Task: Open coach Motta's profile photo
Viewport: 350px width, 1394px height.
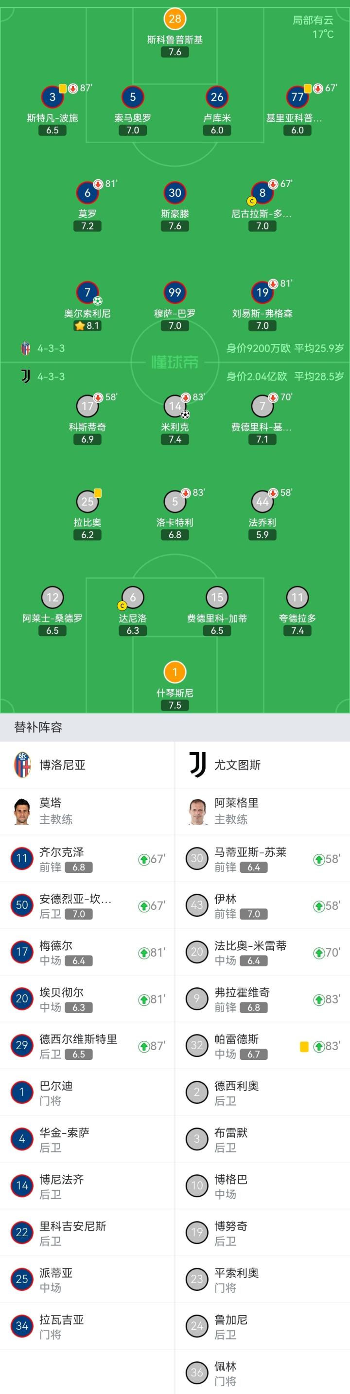Action: point(22,811)
